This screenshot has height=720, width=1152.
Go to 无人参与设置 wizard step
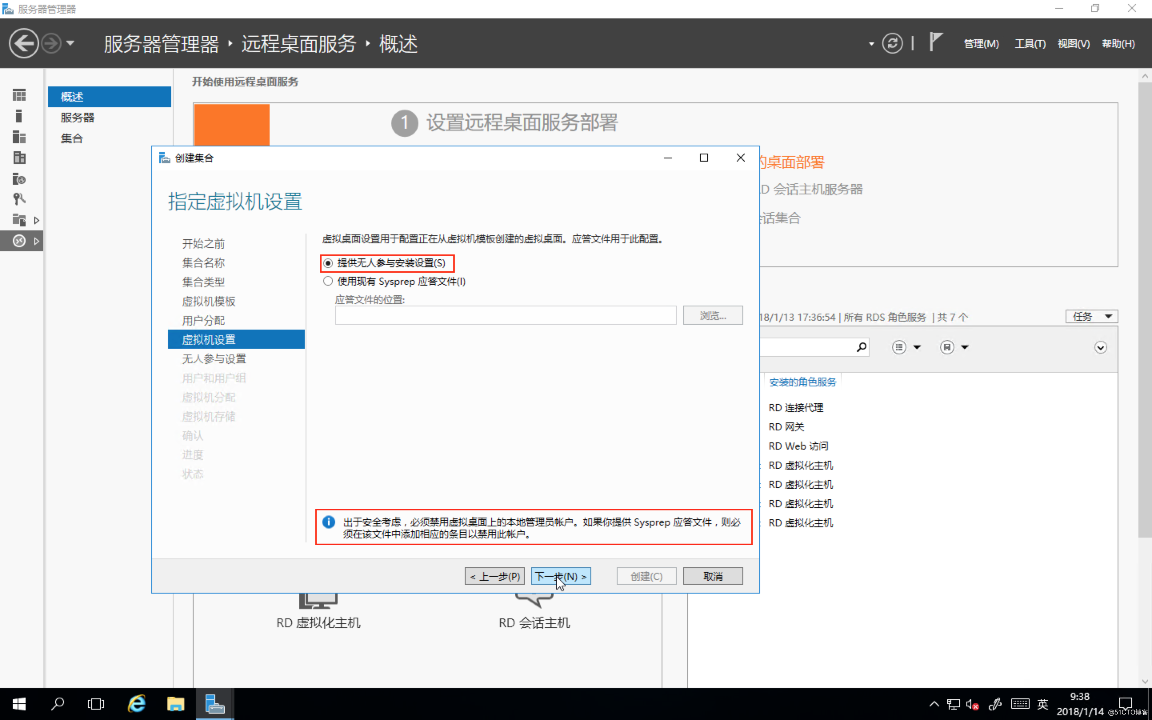(214, 358)
